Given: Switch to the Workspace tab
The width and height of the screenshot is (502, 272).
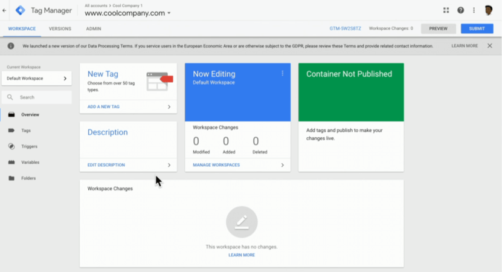Looking at the screenshot, I should [22, 28].
